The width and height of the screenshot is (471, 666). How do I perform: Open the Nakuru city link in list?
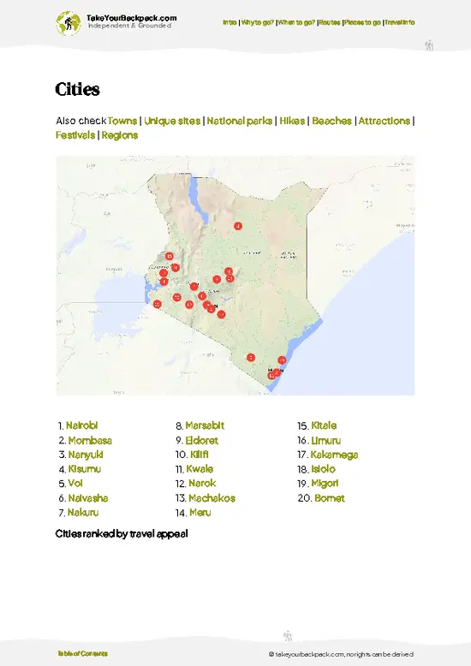83,513
